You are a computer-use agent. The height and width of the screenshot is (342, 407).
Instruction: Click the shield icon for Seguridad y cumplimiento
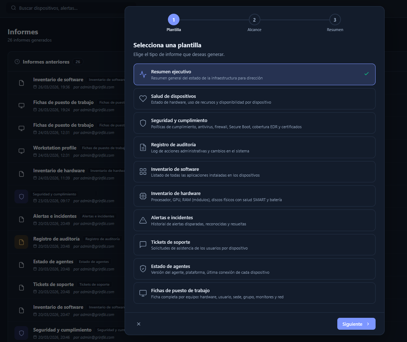[x=143, y=123]
